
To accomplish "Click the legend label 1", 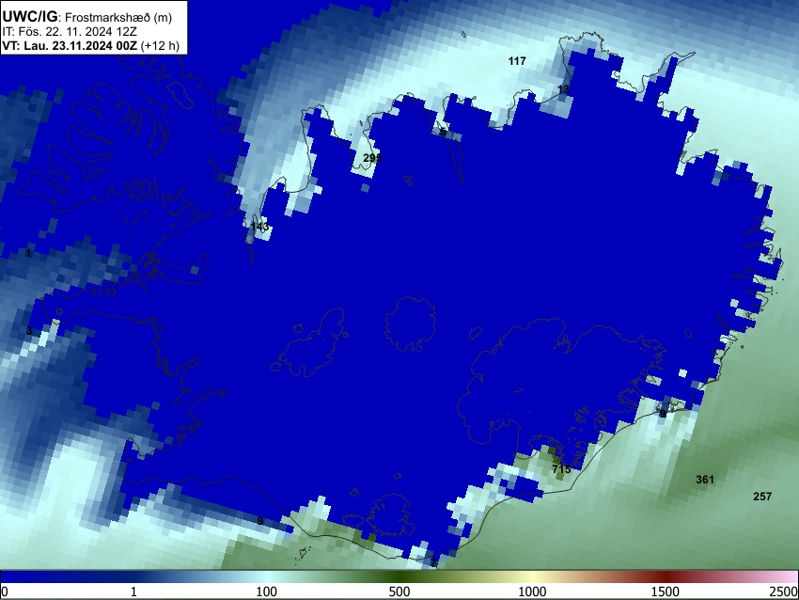I will click(133, 592).
